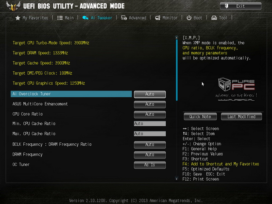This screenshot has width=272, height=204.
Task: Open Ai Overclock Tuner Auto dropdown
Action: 150,94
